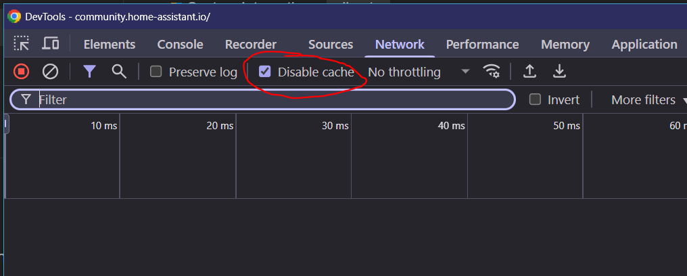Image resolution: width=687 pixels, height=276 pixels.
Task: Check the Invert filter checkbox
Action: tap(536, 100)
